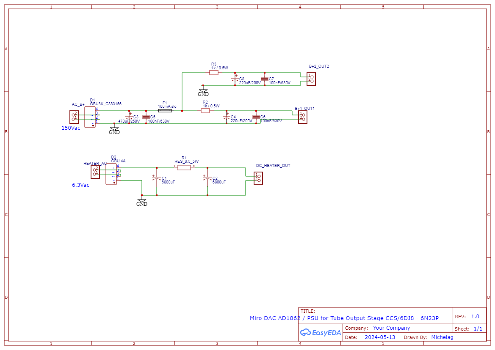
Task: Click the C7 100nF/630V capacitor symbol
Action: 265,79
